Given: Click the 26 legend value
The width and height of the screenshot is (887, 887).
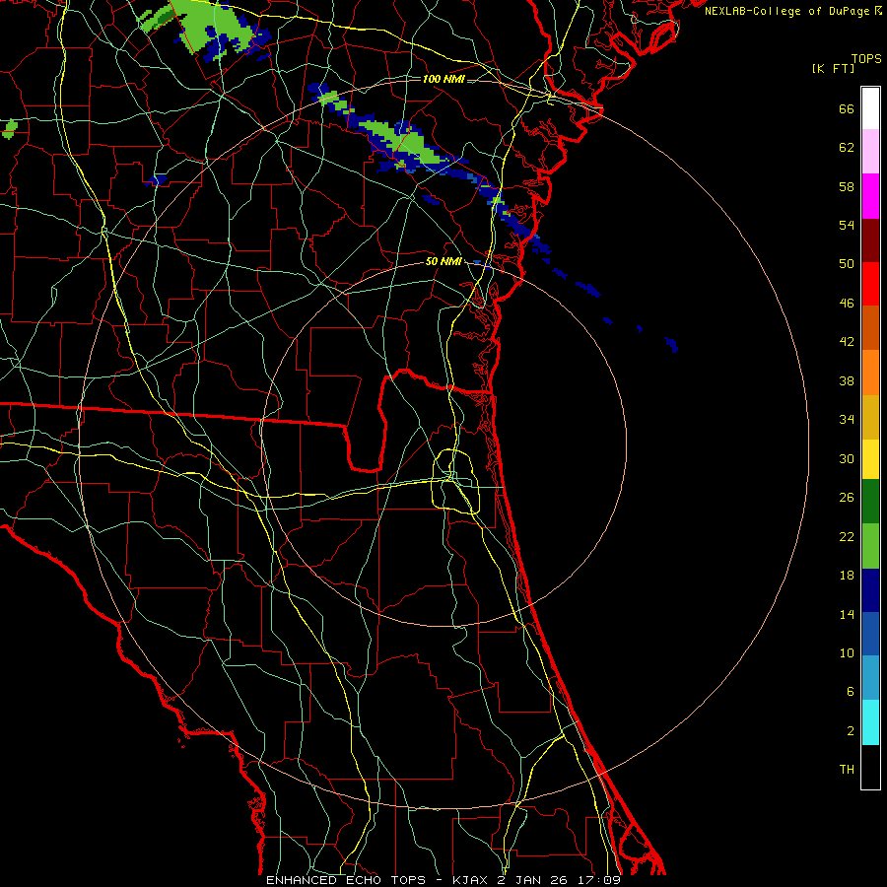Looking at the screenshot, I should pos(847,498).
